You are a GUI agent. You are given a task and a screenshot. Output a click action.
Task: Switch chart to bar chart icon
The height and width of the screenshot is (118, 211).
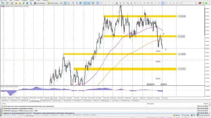coord(62,3)
